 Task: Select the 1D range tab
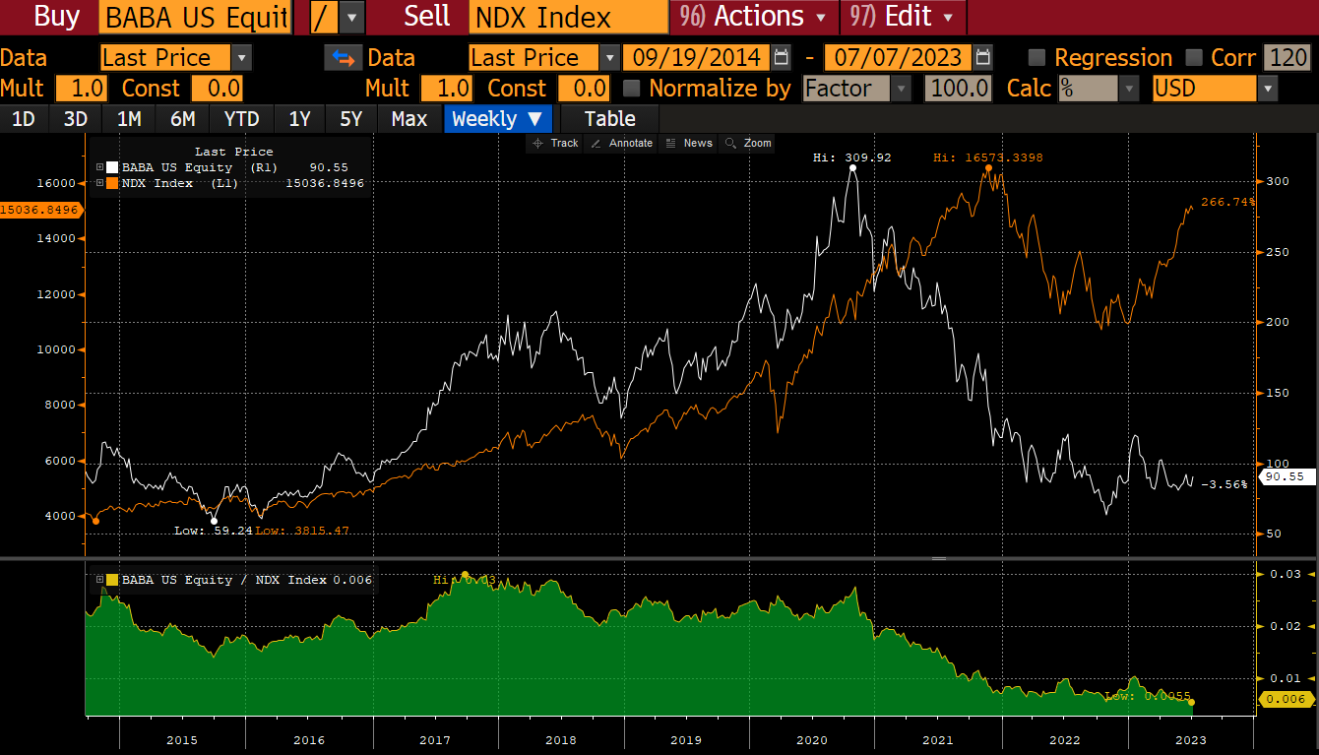[23, 119]
